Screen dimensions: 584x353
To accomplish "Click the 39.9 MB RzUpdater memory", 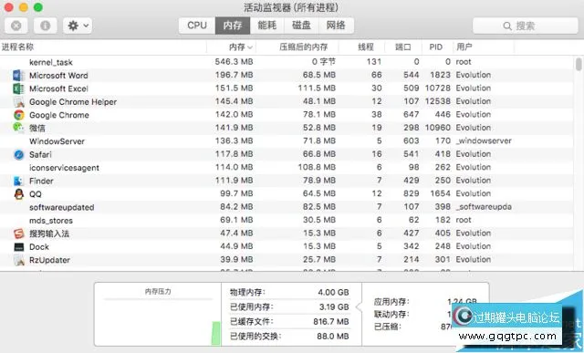I will (236, 260).
